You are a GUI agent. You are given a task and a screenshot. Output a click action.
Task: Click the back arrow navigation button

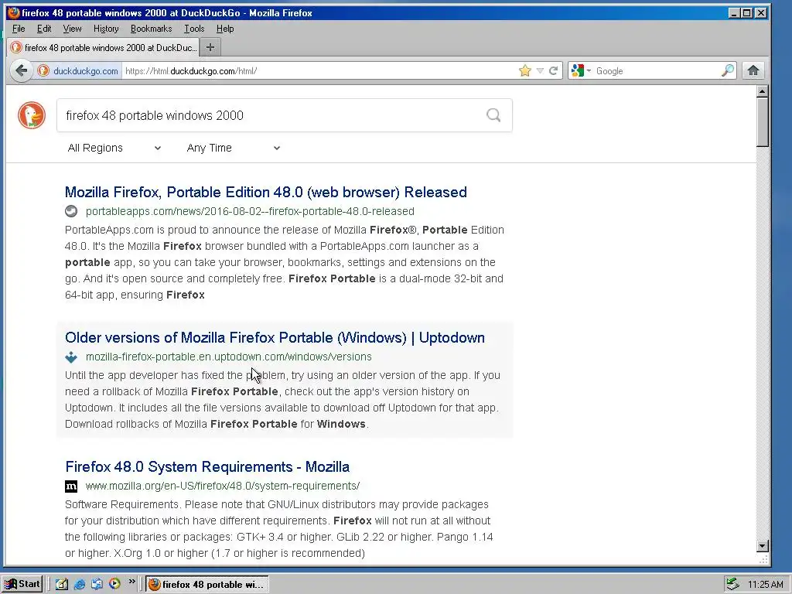pyautogui.click(x=21, y=70)
